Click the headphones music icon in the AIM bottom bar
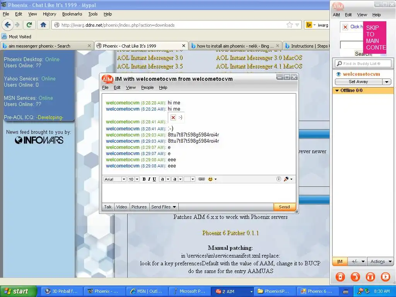 tap(370, 277)
